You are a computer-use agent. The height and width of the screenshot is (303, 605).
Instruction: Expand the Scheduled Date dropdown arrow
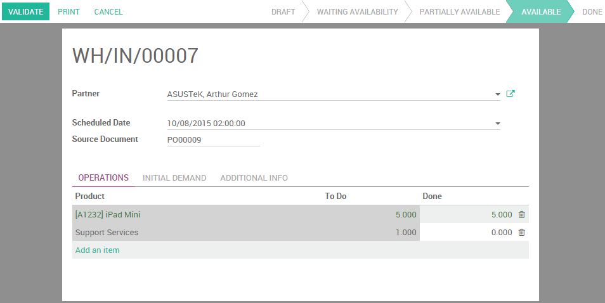(x=498, y=124)
